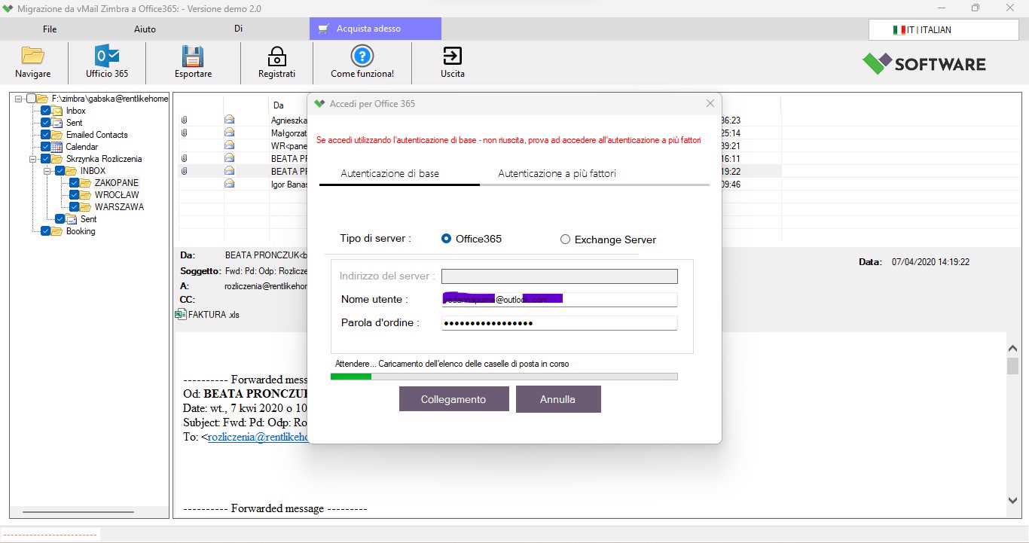Screen dimensions: 1029x543
Task: Click envelope icon in Igor Banas row
Action: tap(229, 184)
